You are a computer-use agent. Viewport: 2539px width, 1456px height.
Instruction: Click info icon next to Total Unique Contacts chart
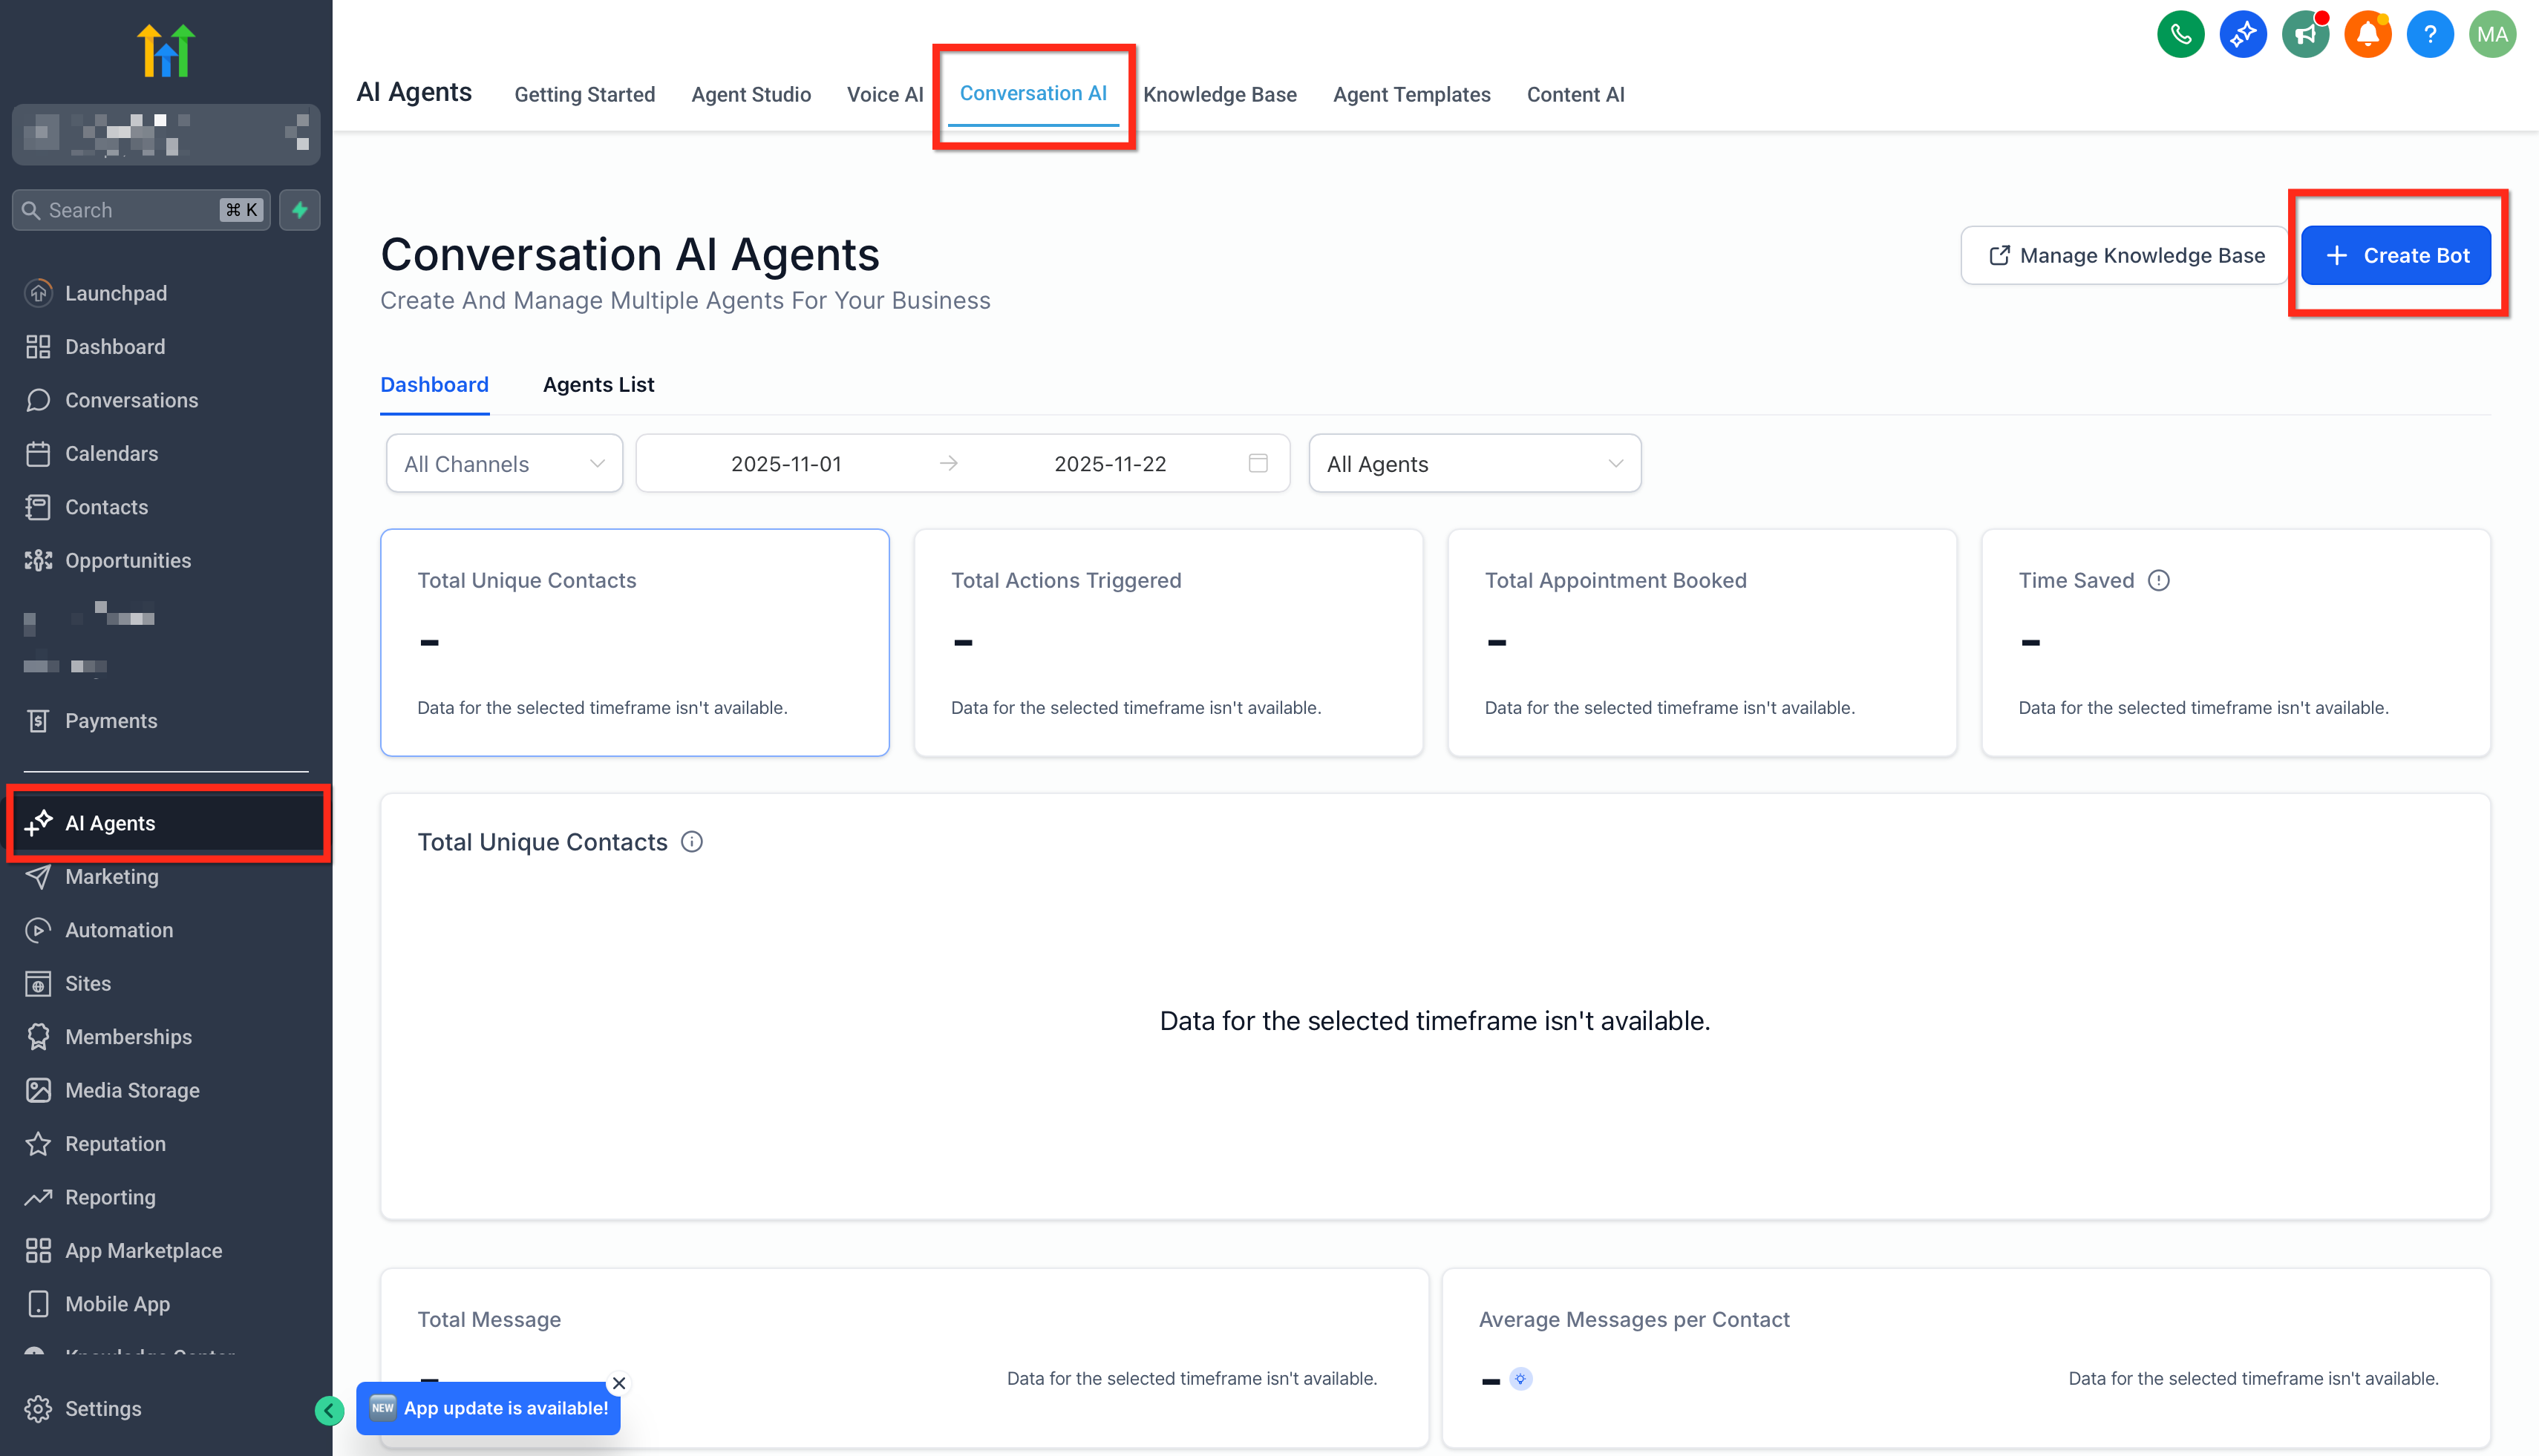[x=691, y=842]
